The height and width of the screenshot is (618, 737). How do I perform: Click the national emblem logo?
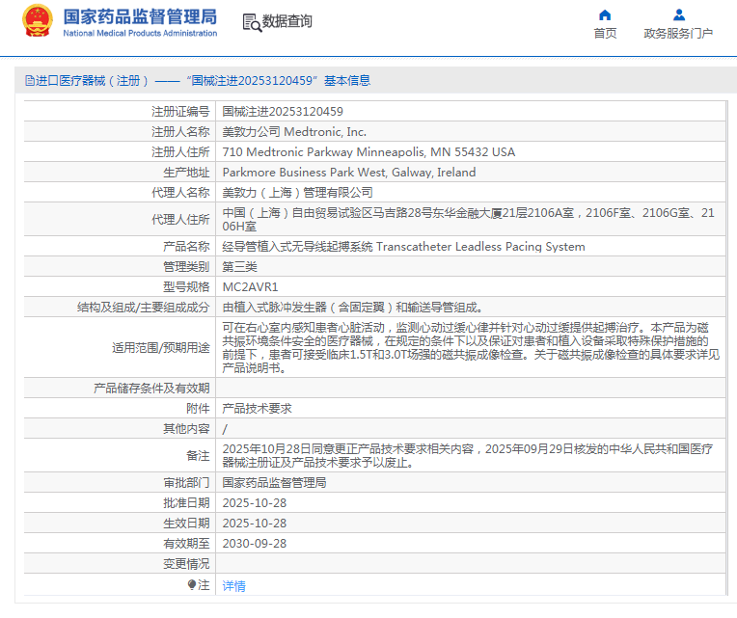38,21
